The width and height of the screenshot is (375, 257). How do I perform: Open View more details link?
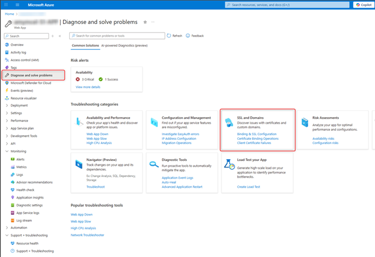click(88, 87)
